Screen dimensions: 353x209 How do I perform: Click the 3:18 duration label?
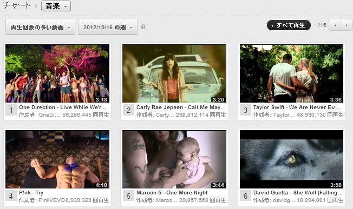pos(101,99)
